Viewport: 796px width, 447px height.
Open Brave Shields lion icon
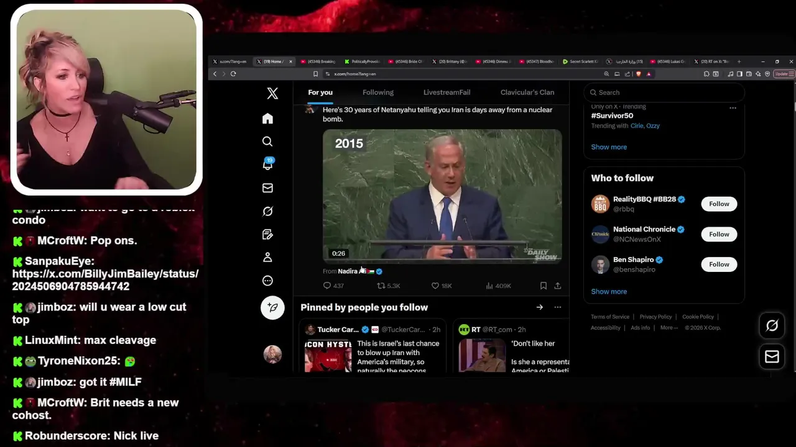point(639,74)
